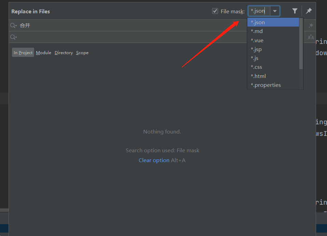Select *.html file mask option
Viewport: 327px width, 236px height.
point(273,76)
